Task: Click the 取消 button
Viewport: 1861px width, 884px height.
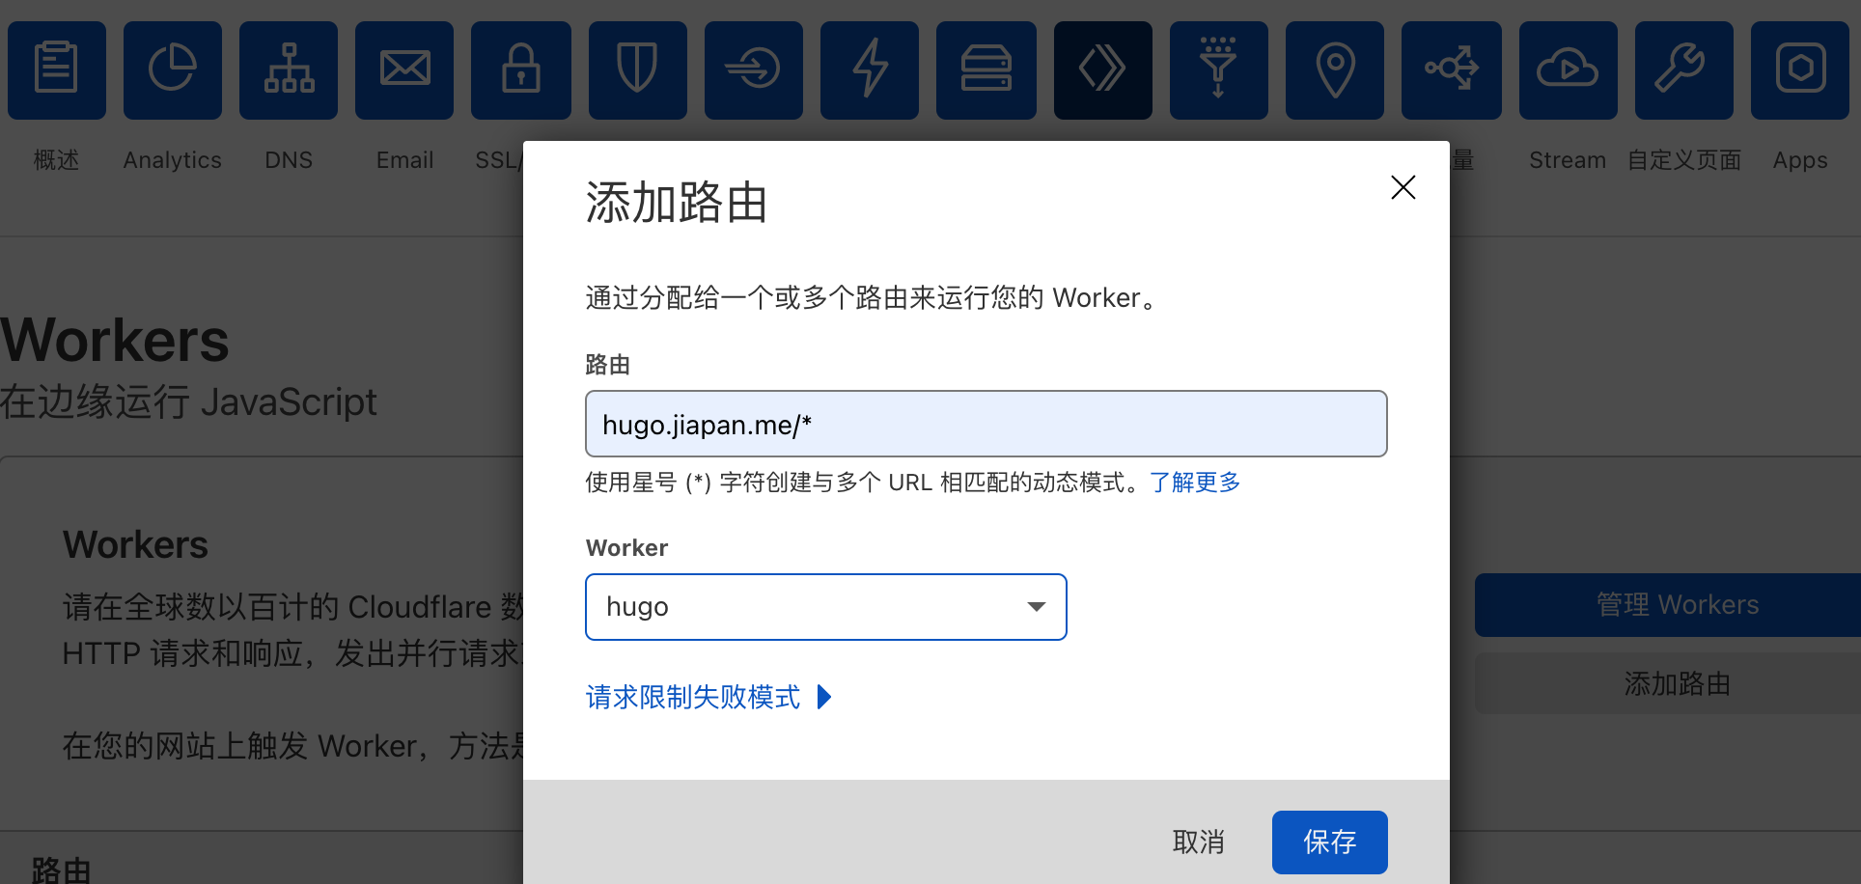Action: click(x=1198, y=843)
